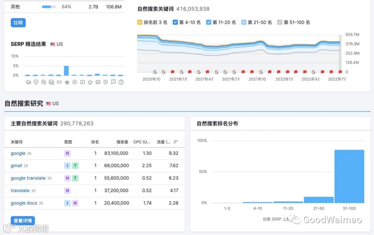Click Google update marker above 2021年10 label
The image size is (374, 235).
pos(261,72)
